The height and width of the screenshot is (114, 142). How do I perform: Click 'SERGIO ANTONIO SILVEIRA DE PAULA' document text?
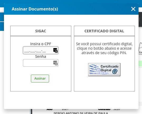tap(81, 113)
